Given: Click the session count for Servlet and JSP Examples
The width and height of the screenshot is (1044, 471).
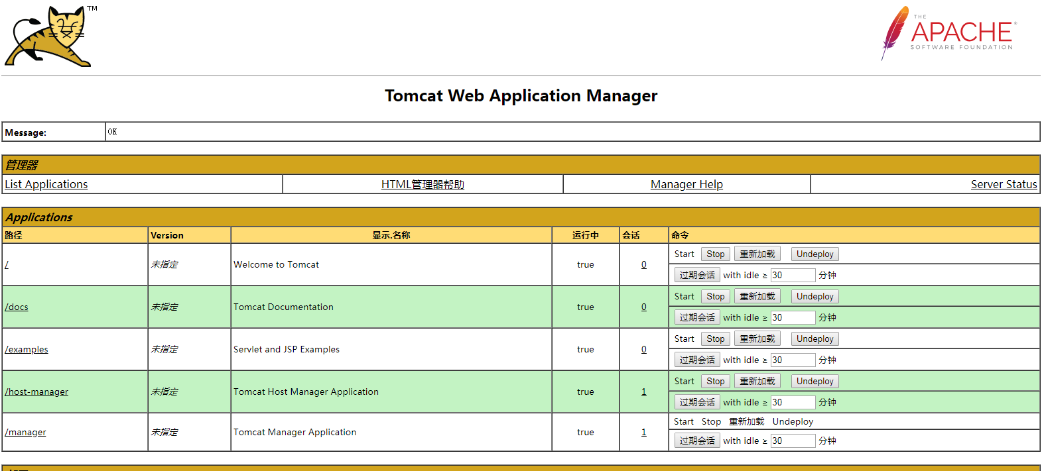Looking at the screenshot, I should point(644,349).
